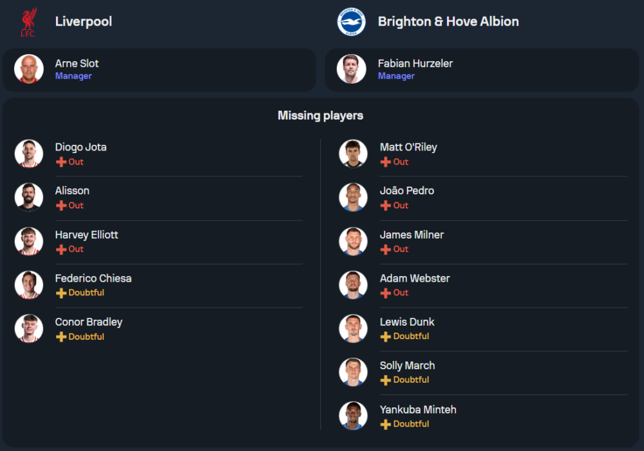Select Solly March's player avatar
Viewport: 644px width, 451px height.
(353, 372)
